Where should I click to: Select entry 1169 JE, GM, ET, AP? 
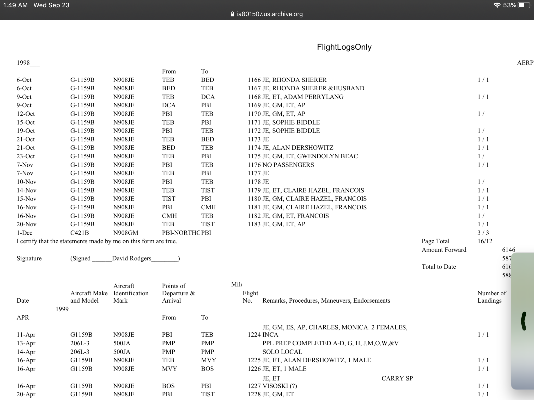[276, 105]
